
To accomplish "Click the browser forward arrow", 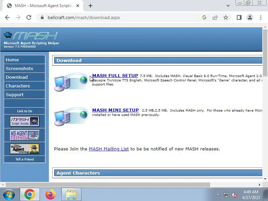I will 18,17.
